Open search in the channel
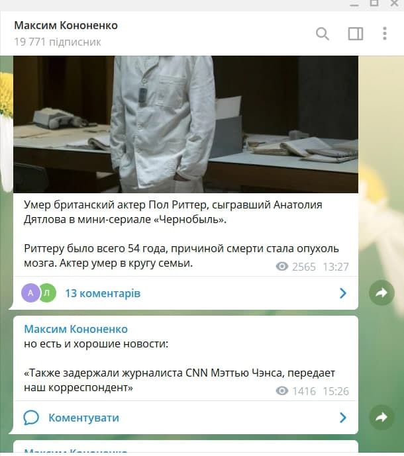 coord(323,34)
